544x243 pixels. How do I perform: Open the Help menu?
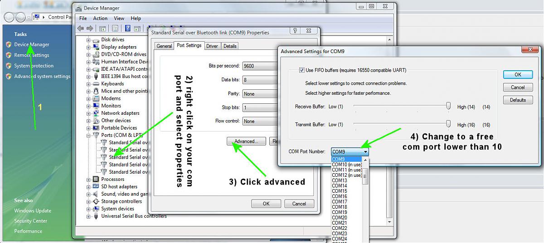point(136,19)
